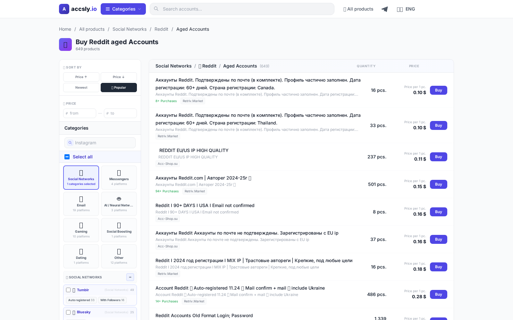
Task: Buy the Авторег 2024-25г listing
Action: [438, 184]
